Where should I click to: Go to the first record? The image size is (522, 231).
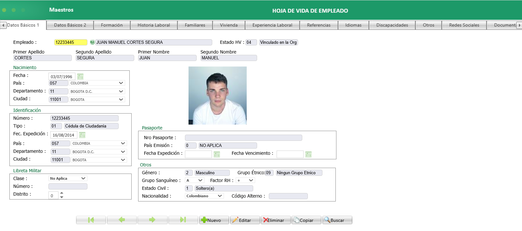click(91, 220)
